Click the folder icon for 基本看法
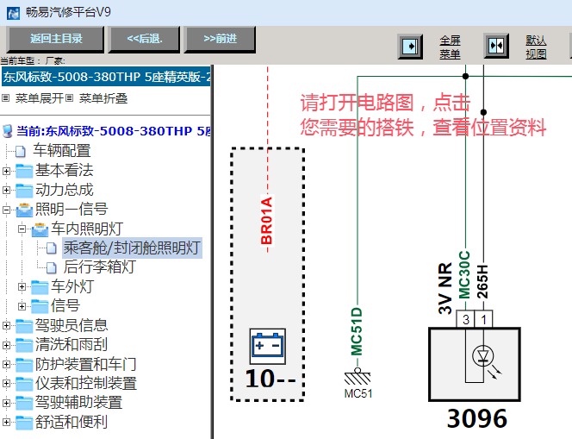Screen dimensions: 572x439 coord(24,171)
